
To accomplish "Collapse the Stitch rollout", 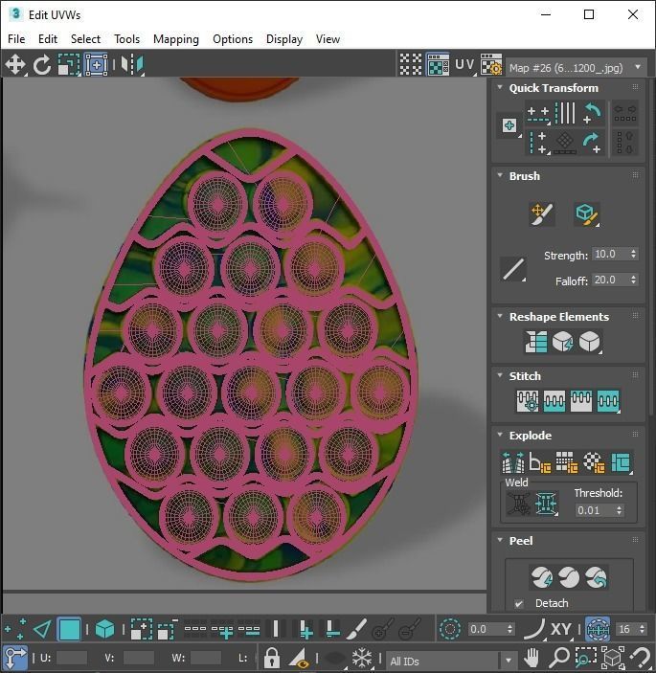I will 500,375.
